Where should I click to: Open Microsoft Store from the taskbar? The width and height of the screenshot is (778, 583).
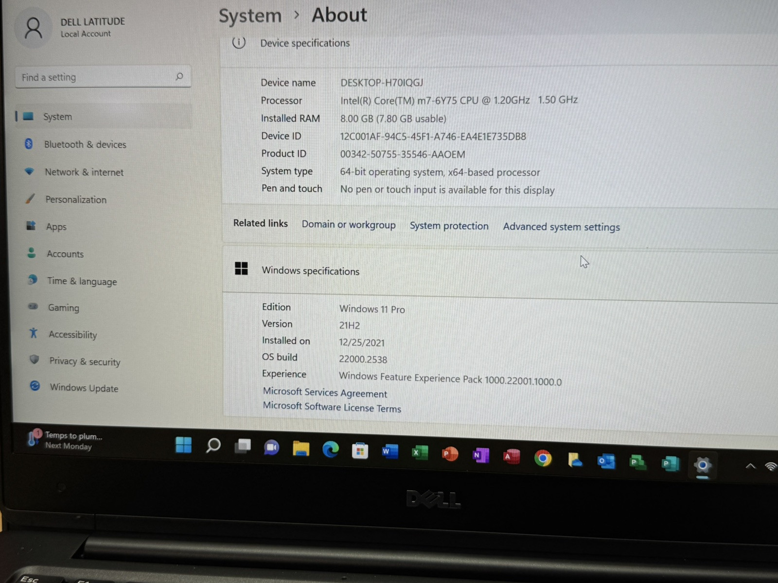pos(360,451)
